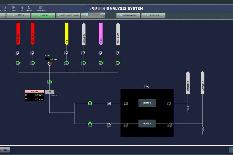Click the PT301 pressure gauge icon

(x=50, y=64)
